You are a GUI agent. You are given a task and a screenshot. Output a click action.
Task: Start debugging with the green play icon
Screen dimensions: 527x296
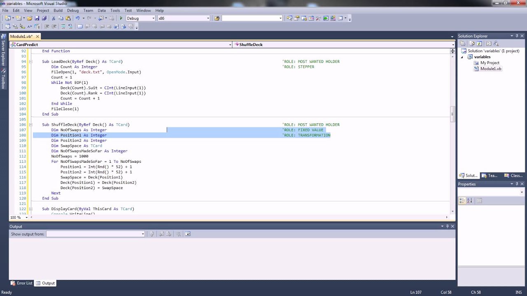[x=121, y=18]
